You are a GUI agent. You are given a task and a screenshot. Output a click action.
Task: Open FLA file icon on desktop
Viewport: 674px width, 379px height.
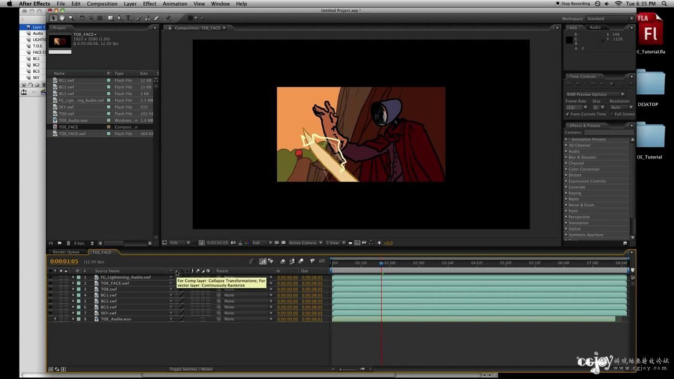click(x=650, y=29)
